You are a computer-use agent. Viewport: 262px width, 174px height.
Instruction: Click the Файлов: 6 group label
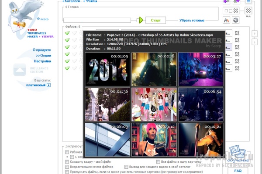[72, 27]
